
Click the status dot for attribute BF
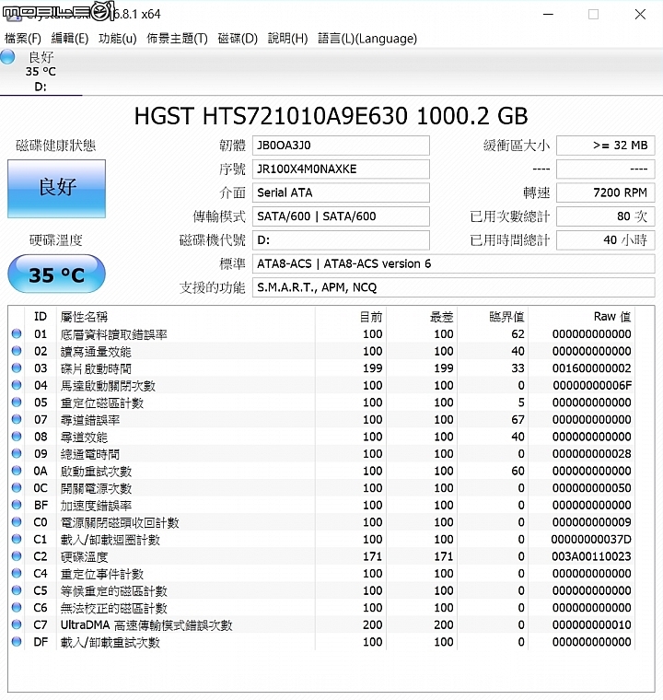pos(17,505)
